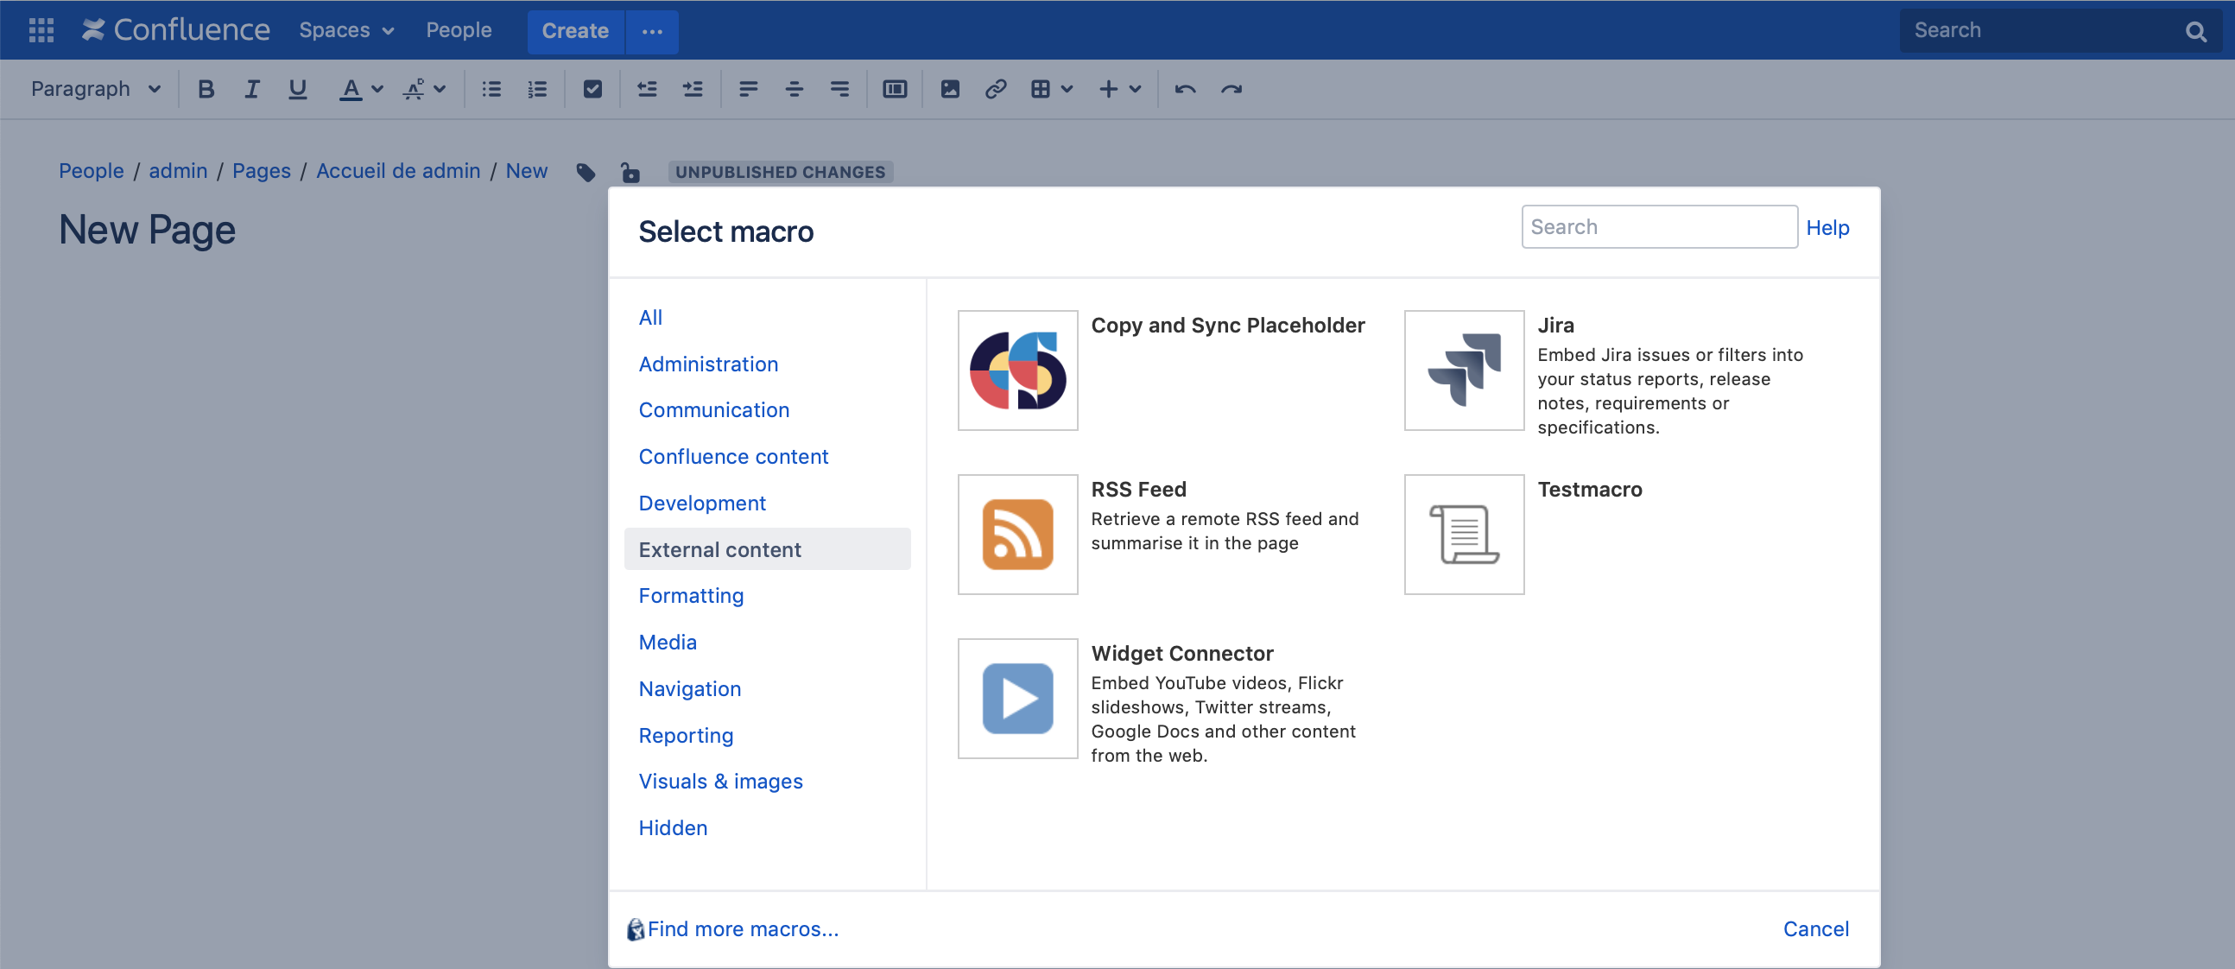Click Find more macros link
This screenshot has width=2235, height=969.
(x=742, y=928)
